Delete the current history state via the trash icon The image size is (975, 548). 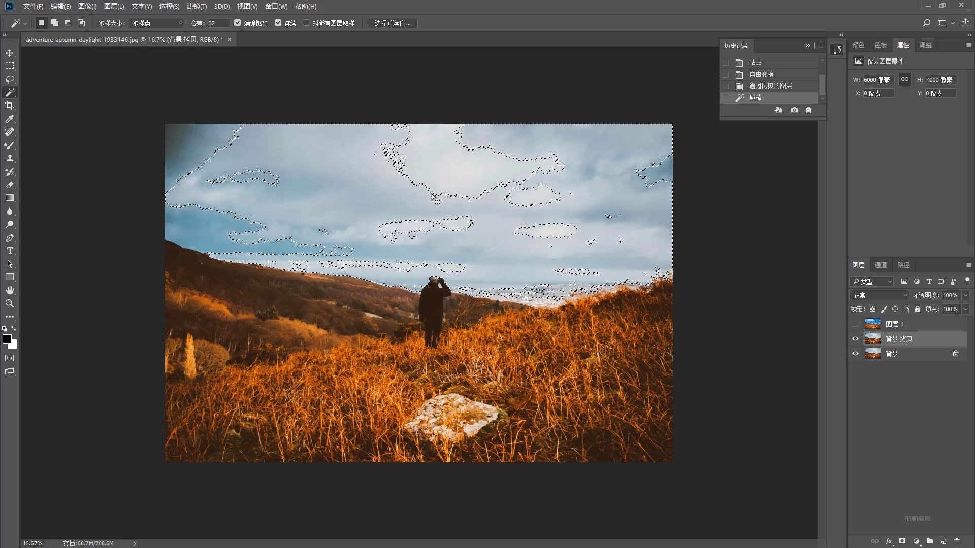point(809,110)
